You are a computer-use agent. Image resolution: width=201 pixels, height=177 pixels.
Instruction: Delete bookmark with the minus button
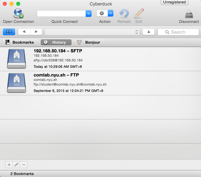point(24,165)
